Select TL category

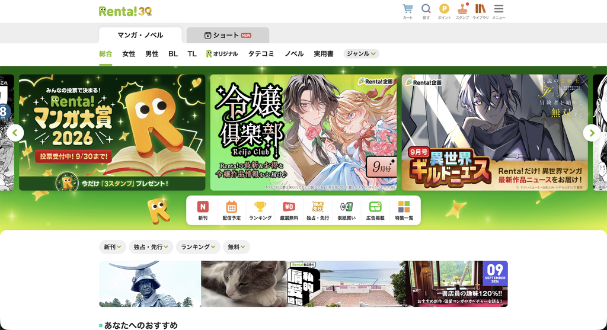tap(192, 54)
